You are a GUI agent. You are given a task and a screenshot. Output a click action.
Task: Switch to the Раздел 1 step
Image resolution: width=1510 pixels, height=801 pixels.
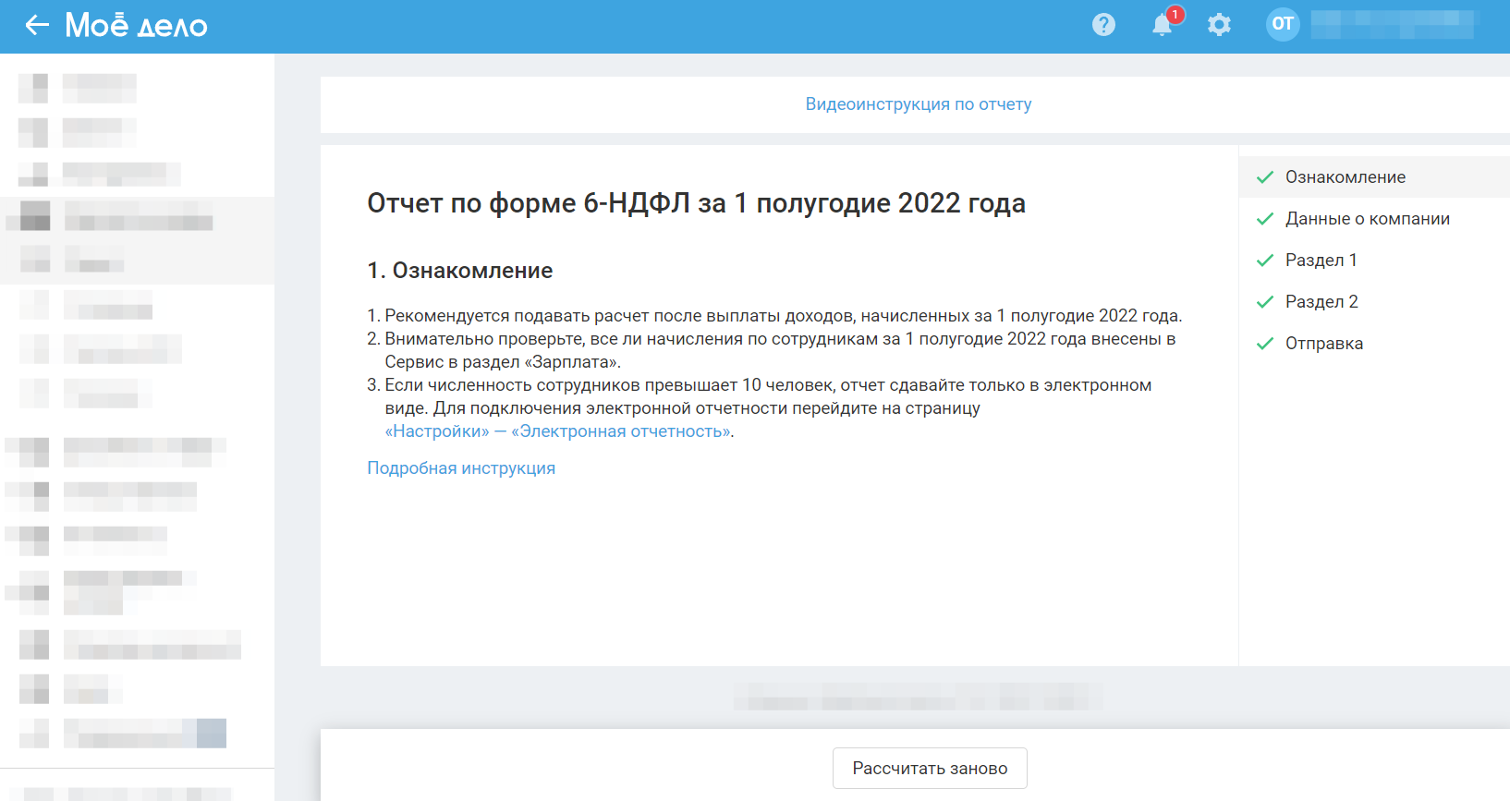(x=1321, y=261)
